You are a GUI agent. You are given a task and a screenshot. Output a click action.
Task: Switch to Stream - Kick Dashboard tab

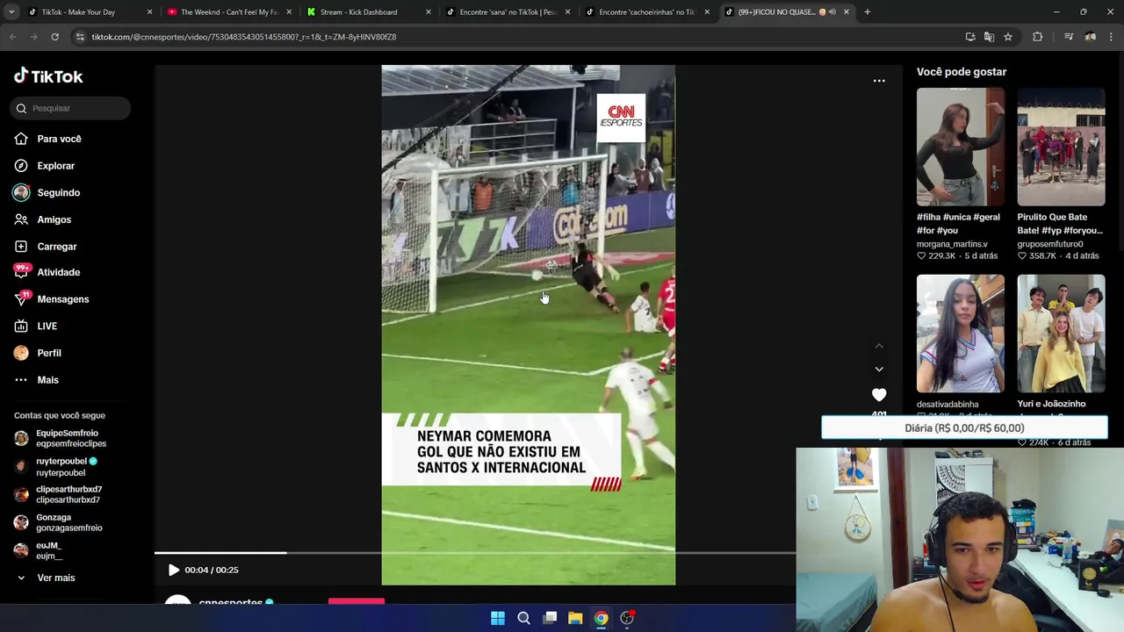click(x=368, y=12)
